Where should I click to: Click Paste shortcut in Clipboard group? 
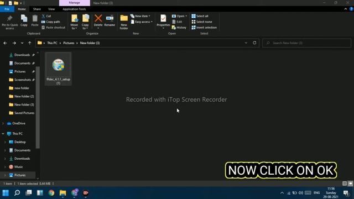tap(53, 28)
